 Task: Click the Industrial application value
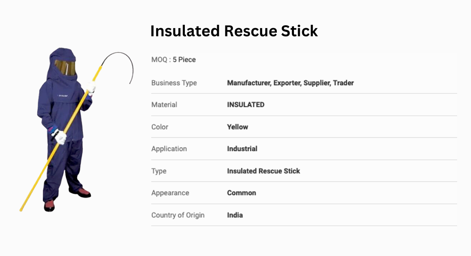click(x=242, y=149)
